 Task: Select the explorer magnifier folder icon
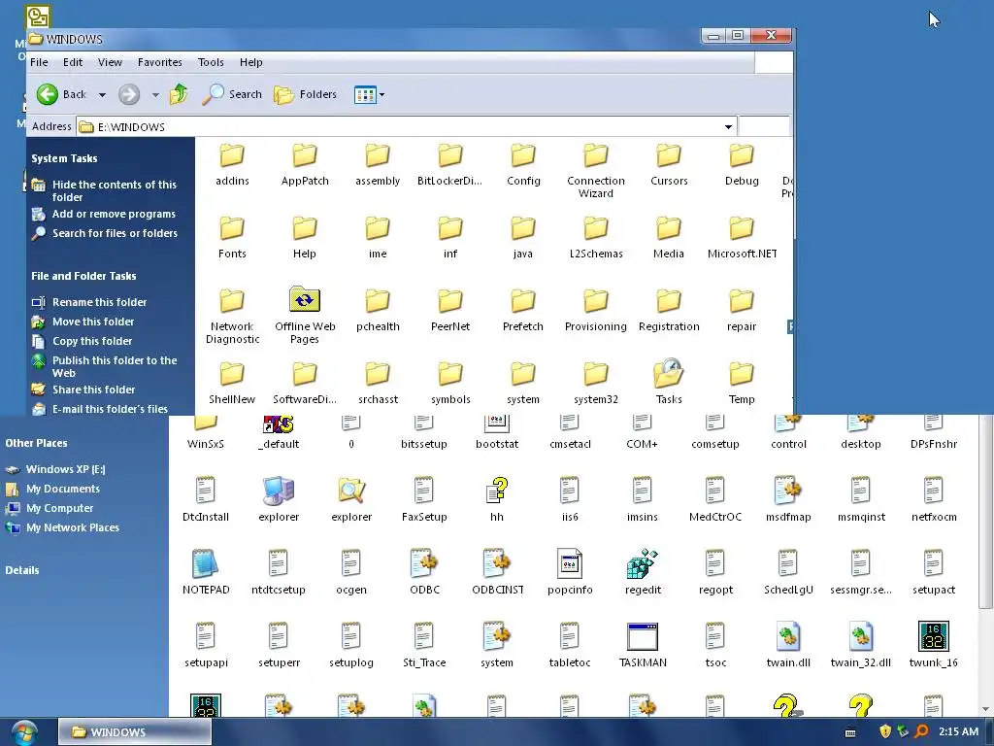pyautogui.click(x=351, y=491)
